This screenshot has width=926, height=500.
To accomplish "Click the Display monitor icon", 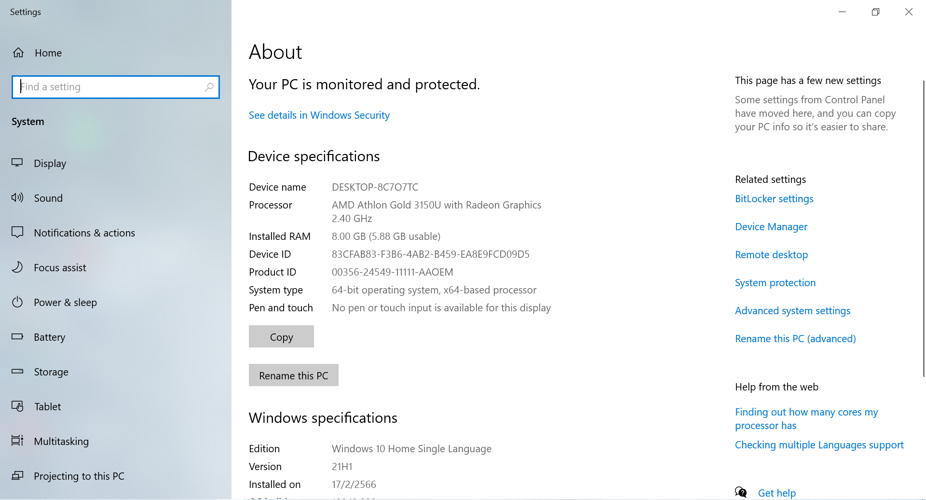I will pos(17,163).
